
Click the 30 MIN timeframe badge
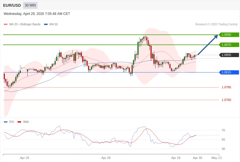pos(30,5)
